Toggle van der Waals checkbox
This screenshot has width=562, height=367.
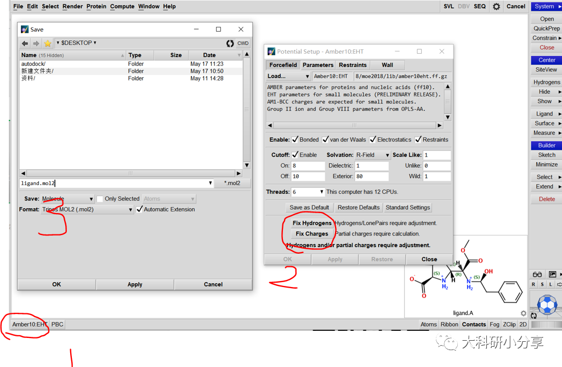point(326,139)
